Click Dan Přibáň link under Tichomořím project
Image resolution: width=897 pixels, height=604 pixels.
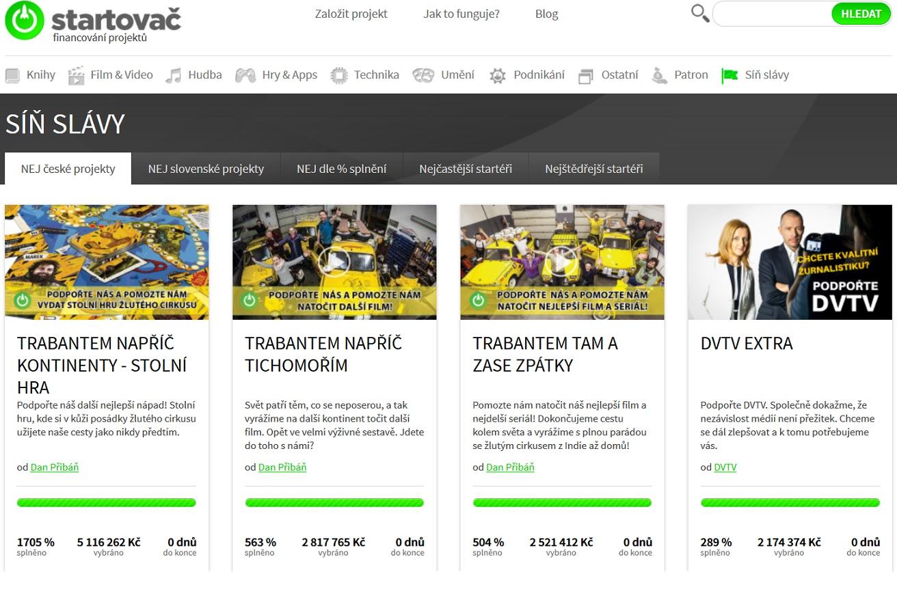pos(282,467)
